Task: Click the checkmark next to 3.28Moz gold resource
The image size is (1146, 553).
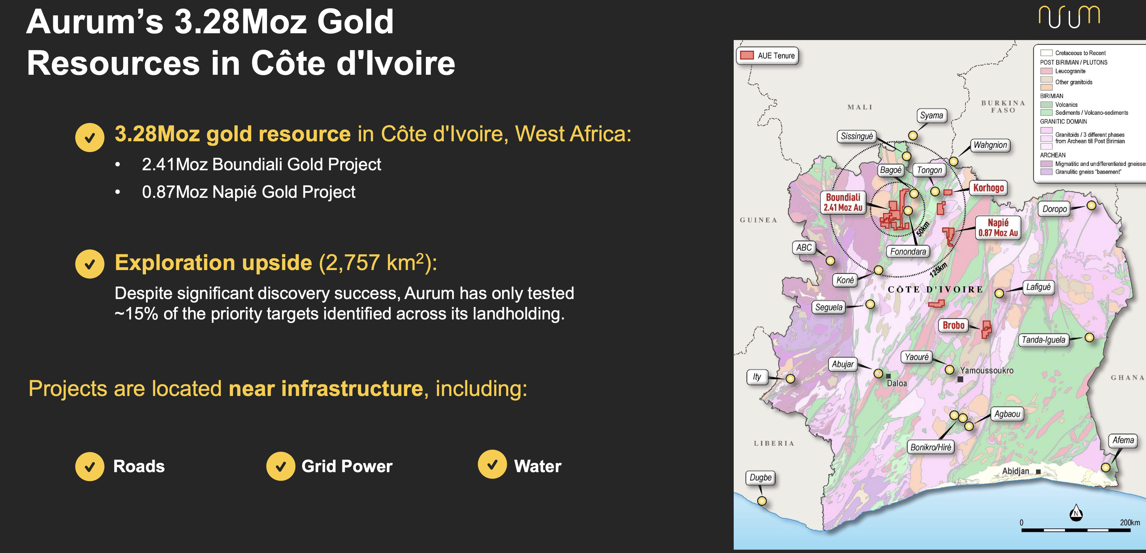Action: [x=89, y=137]
